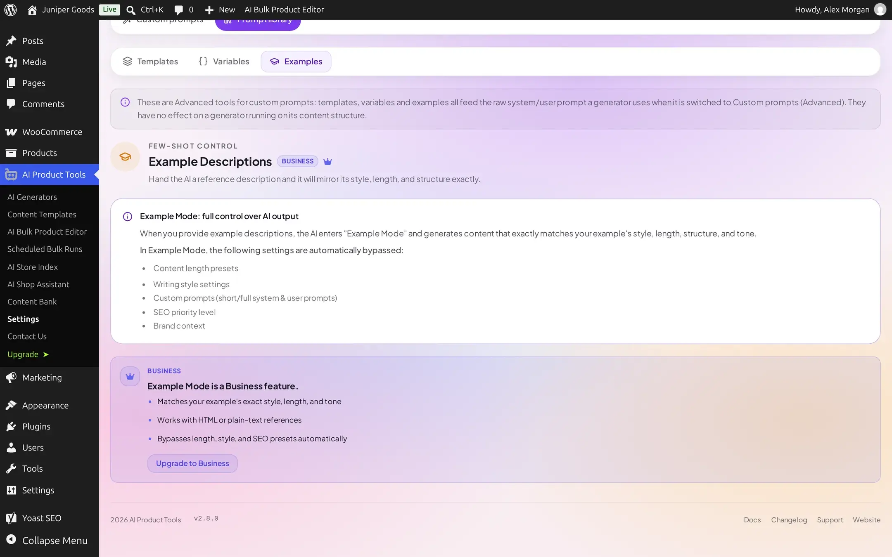Open Plugins plug icon
This screenshot has height=557, width=892.
11,426
